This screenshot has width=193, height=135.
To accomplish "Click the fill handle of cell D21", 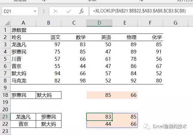I will [112, 120].
